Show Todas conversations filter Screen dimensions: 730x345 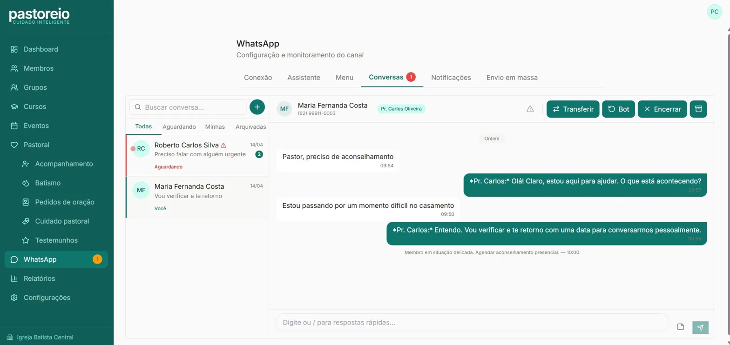pyautogui.click(x=143, y=126)
